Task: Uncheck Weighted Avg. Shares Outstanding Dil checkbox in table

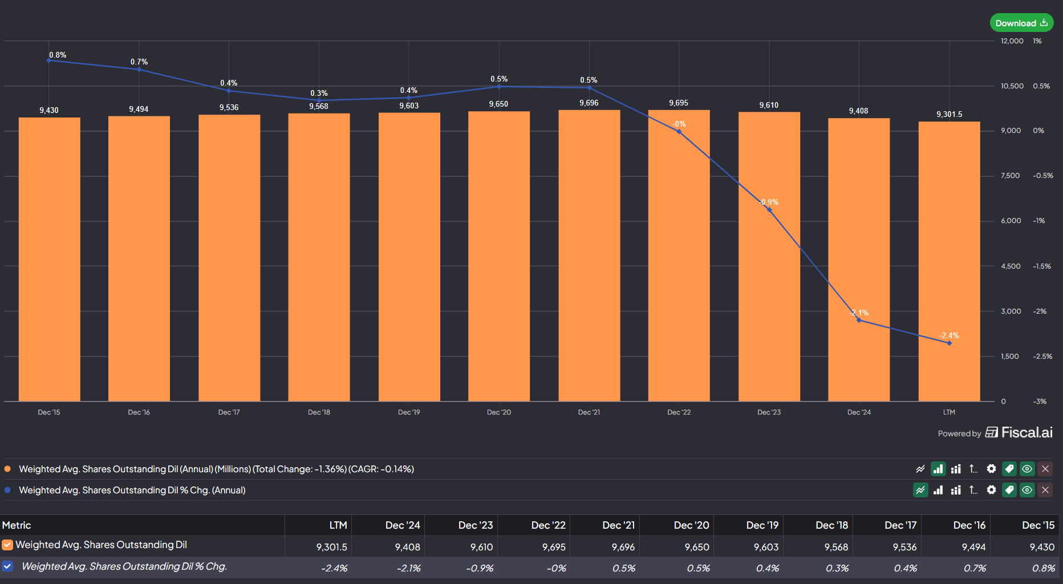Action: tap(7, 545)
